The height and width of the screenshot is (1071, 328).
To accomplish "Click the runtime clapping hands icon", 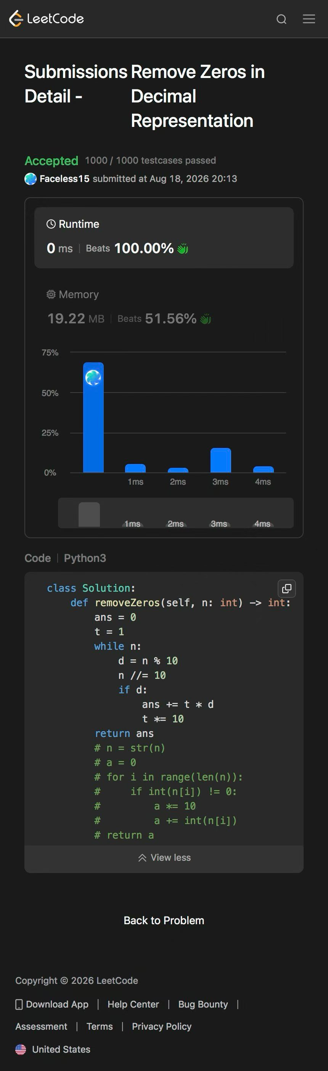I will (x=182, y=248).
